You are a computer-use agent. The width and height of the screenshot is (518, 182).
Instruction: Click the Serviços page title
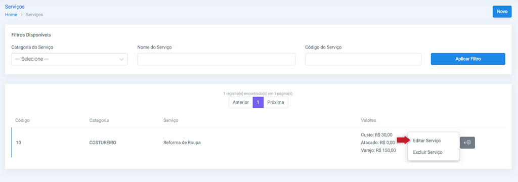tap(15, 7)
